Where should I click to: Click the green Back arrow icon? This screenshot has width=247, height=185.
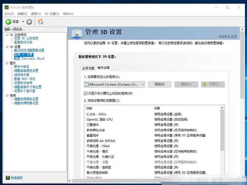point(8,21)
